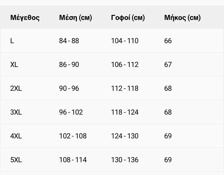This screenshot has width=224, height=175.
Task: Click hips value 124 - 130
Action: coord(125,136)
